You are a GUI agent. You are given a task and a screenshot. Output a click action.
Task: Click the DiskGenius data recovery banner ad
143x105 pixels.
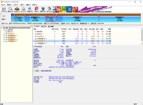pos(82,9)
